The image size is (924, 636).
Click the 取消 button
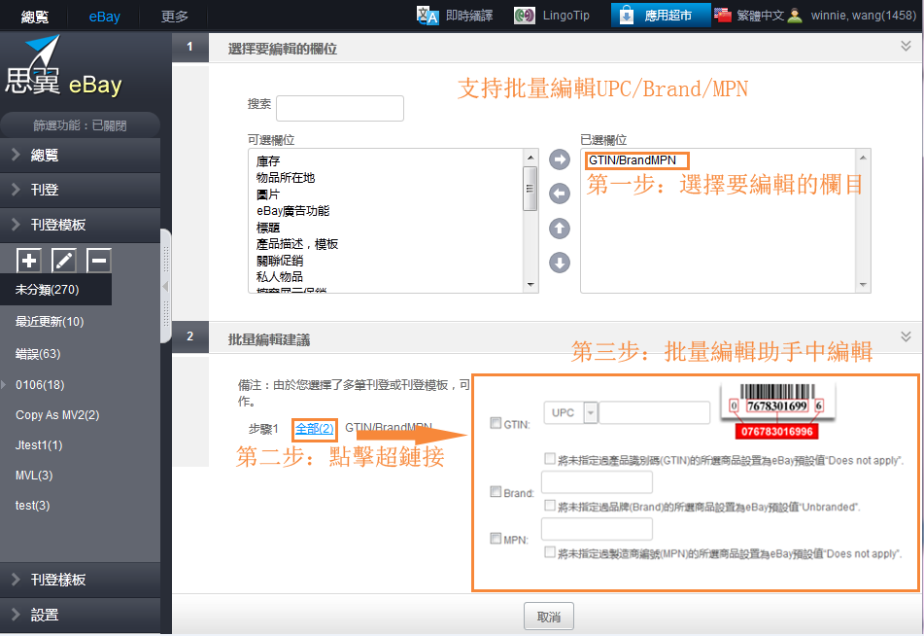tap(549, 617)
